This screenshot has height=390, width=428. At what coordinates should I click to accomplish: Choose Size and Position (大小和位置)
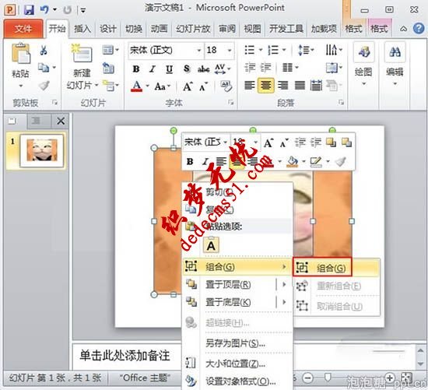pos(237,364)
